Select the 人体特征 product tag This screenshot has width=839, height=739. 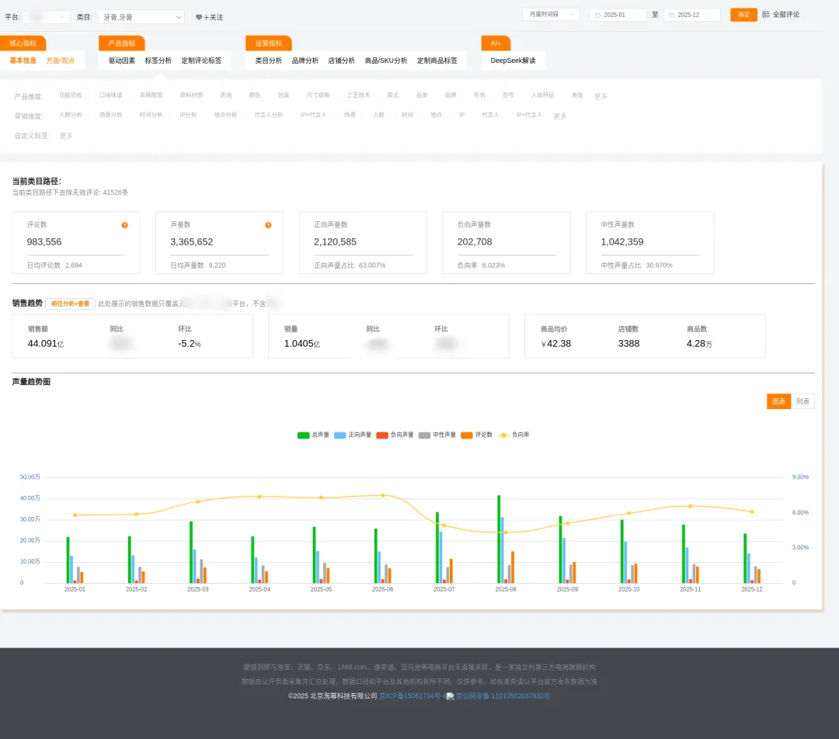pos(542,95)
